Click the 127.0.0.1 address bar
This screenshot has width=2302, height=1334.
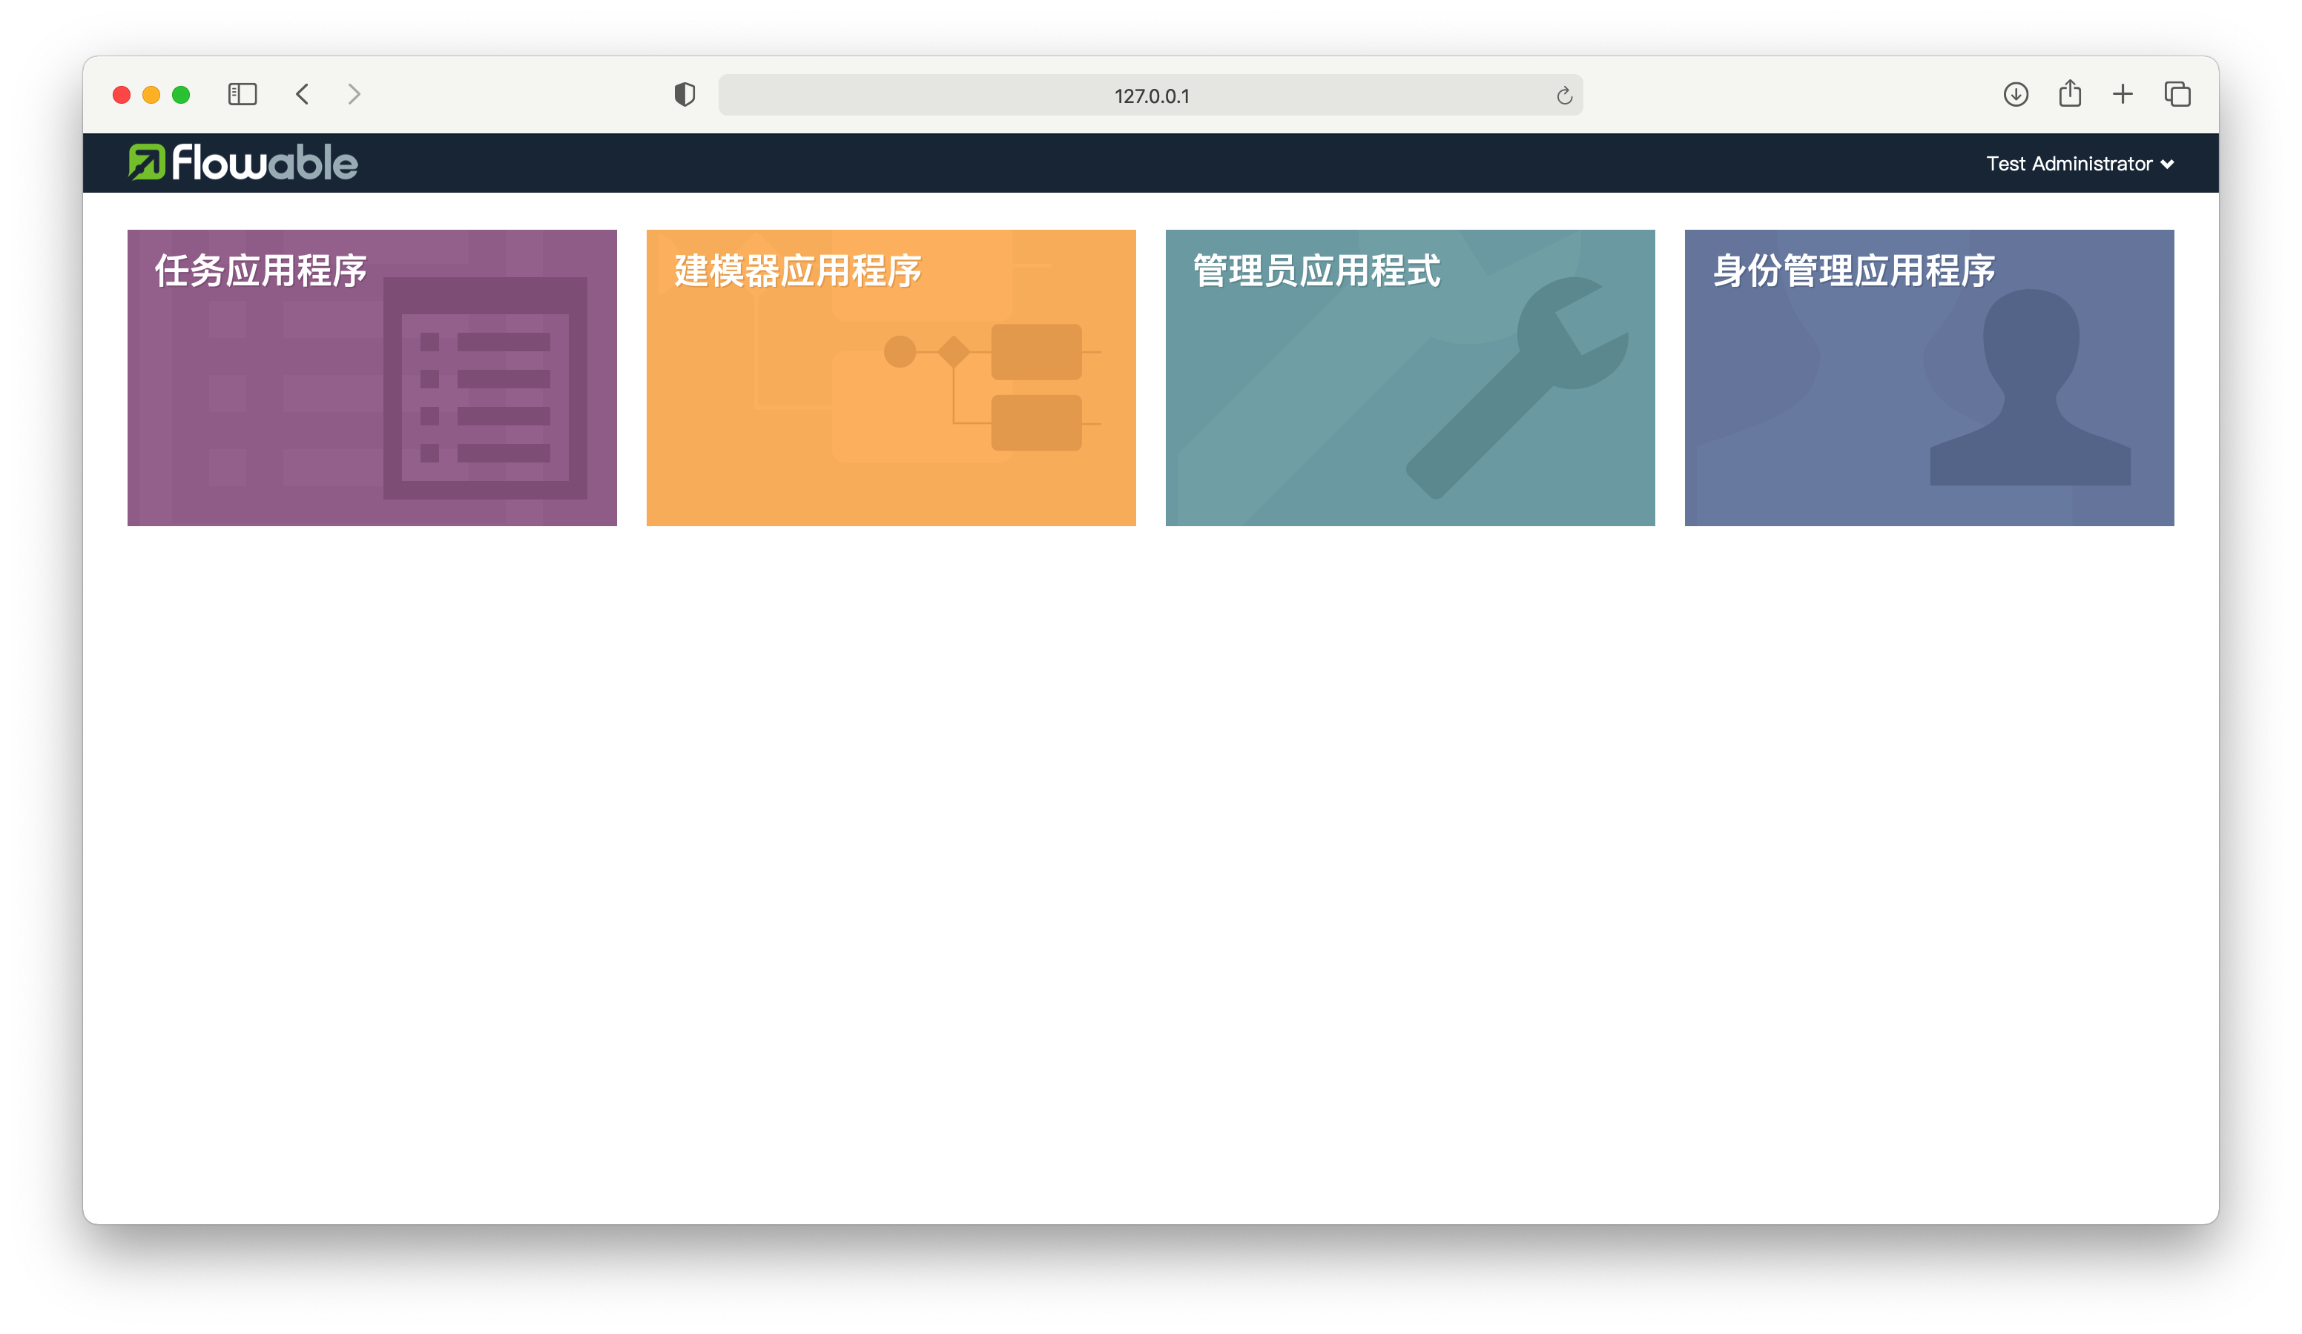1150,95
